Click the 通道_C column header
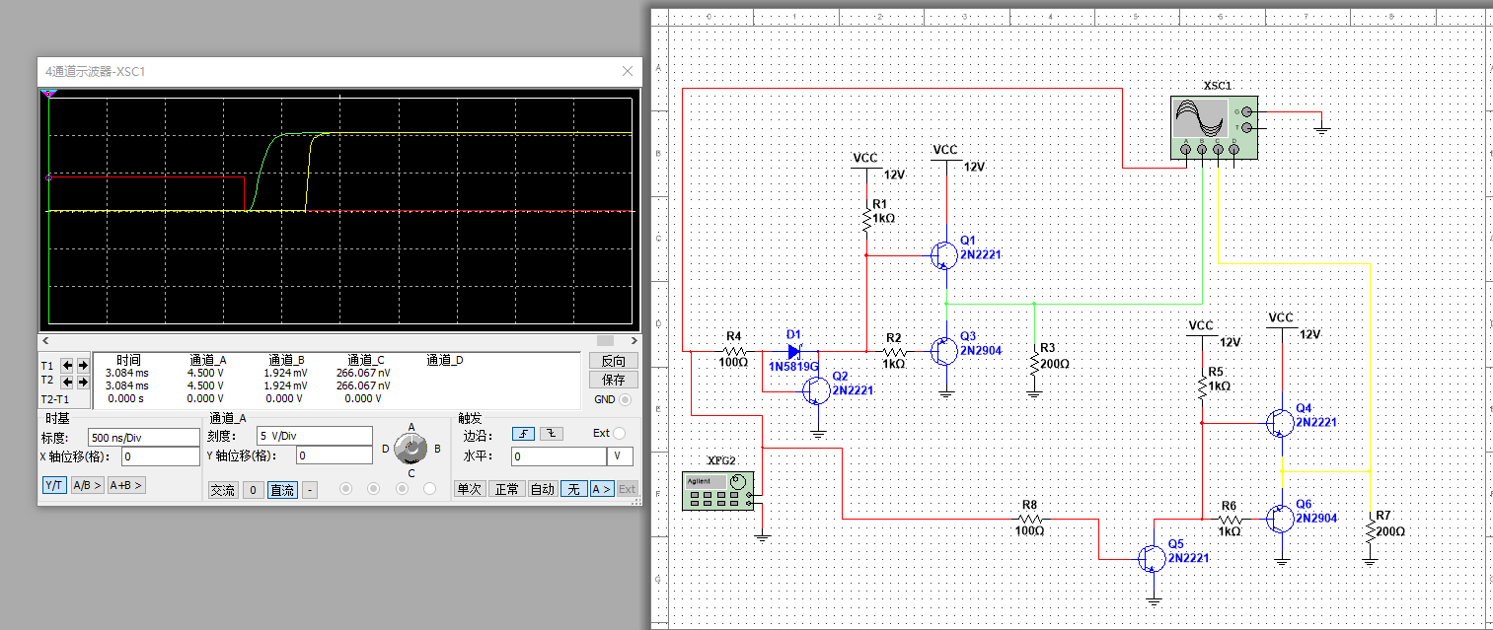The width and height of the screenshot is (1493, 630). click(365, 360)
